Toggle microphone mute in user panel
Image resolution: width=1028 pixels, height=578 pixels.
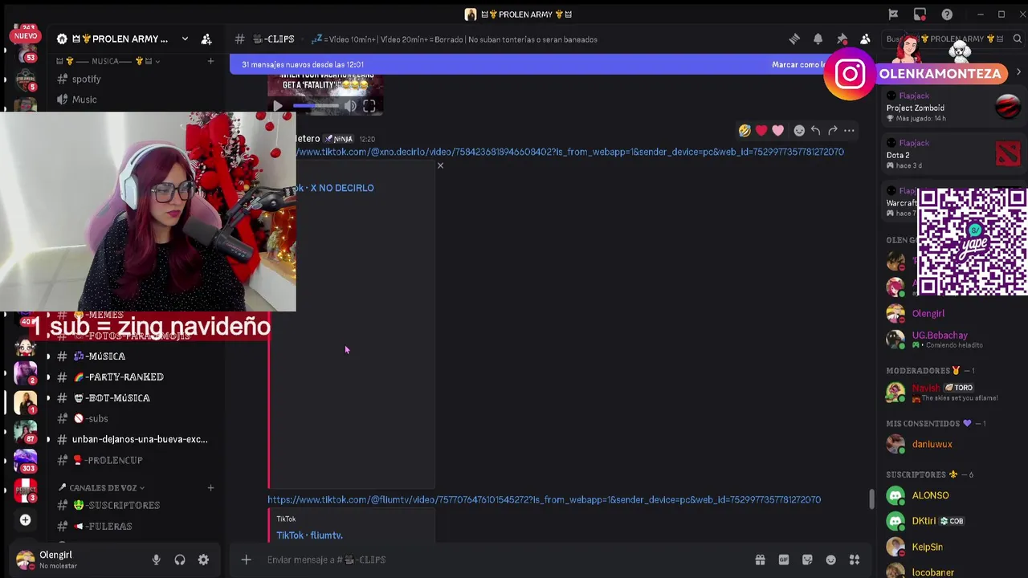point(157,560)
